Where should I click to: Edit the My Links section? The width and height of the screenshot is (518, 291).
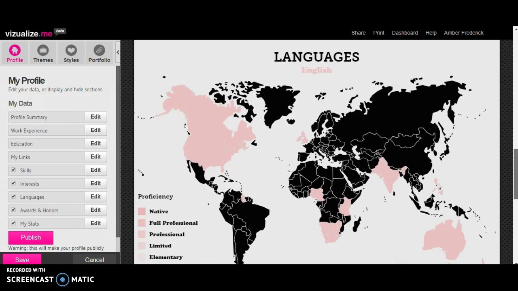tap(96, 157)
